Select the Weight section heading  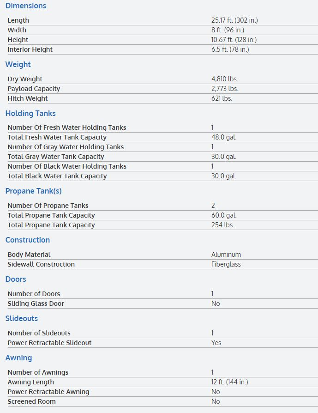[18, 65]
